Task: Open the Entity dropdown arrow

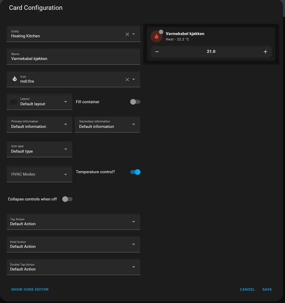Action: point(134,34)
